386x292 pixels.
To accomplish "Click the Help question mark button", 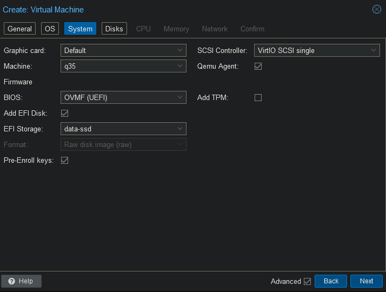I will (21, 281).
